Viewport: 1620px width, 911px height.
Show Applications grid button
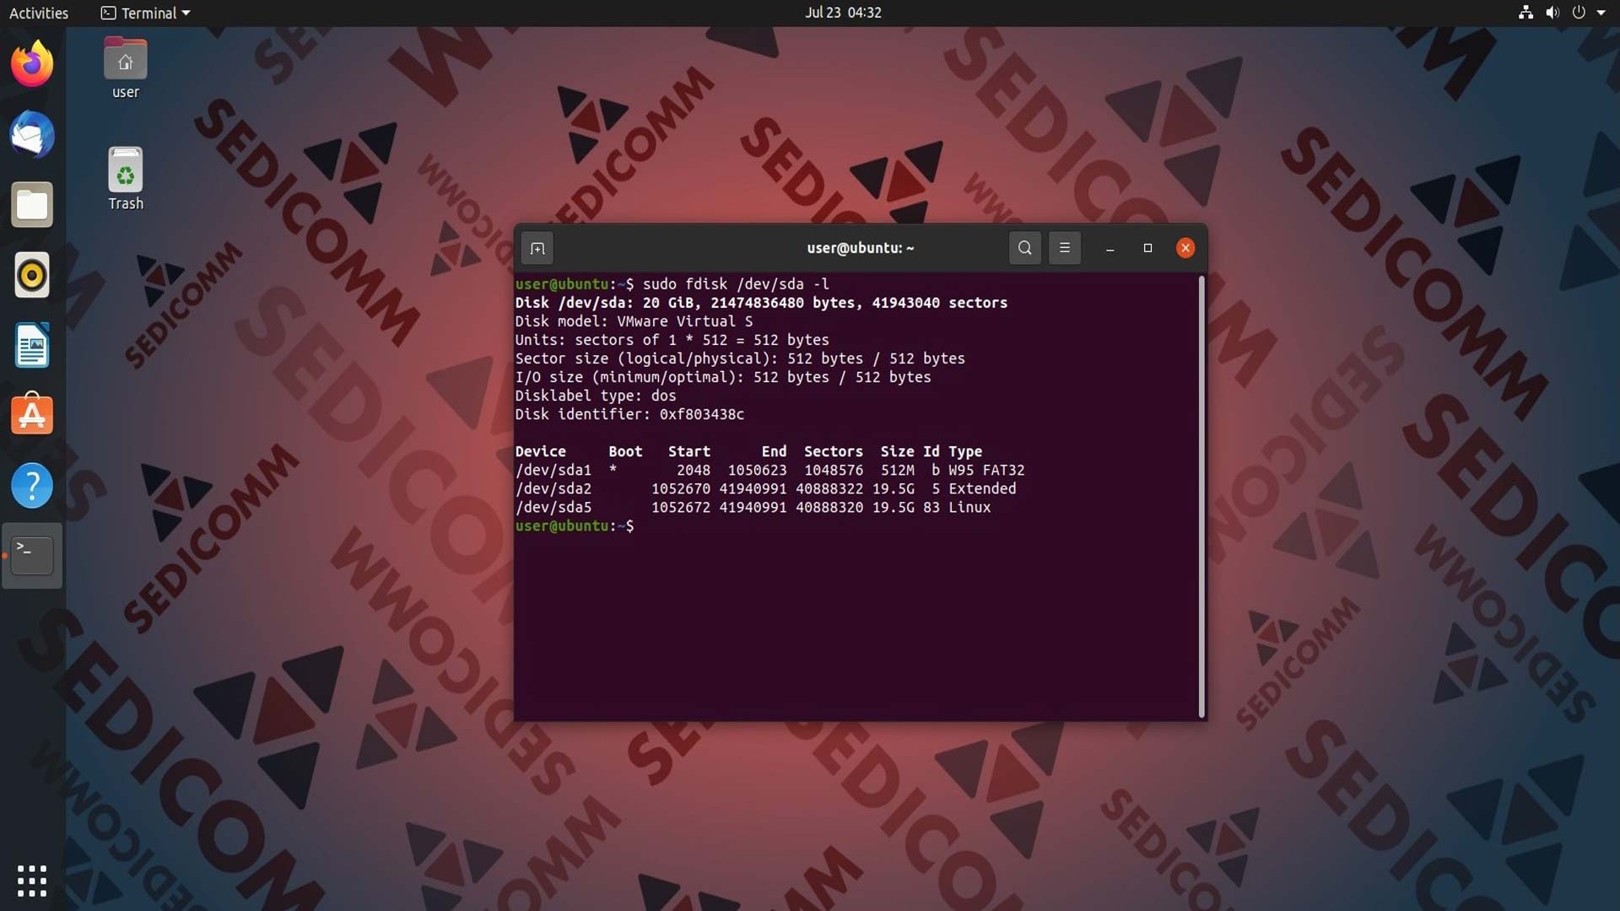[x=32, y=881]
